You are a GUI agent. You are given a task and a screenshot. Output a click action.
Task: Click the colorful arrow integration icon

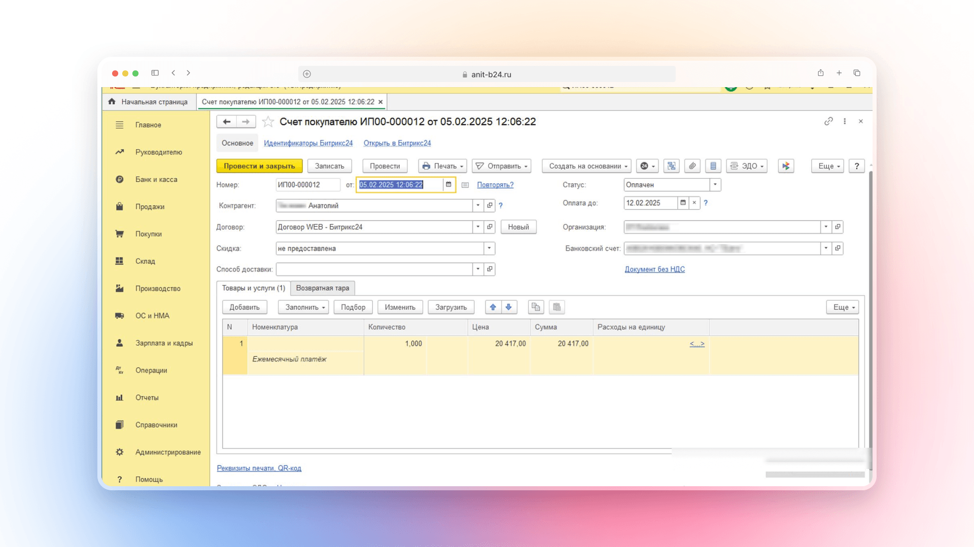pyautogui.click(x=786, y=166)
